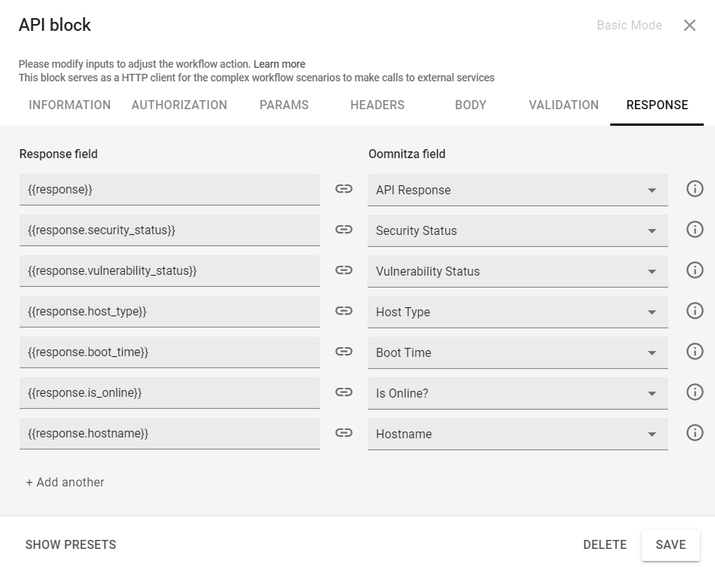Viewport: 715px width, 567px height.
Task: Click the link icon beside API Response mapping
Action: click(x=344, y=189)
